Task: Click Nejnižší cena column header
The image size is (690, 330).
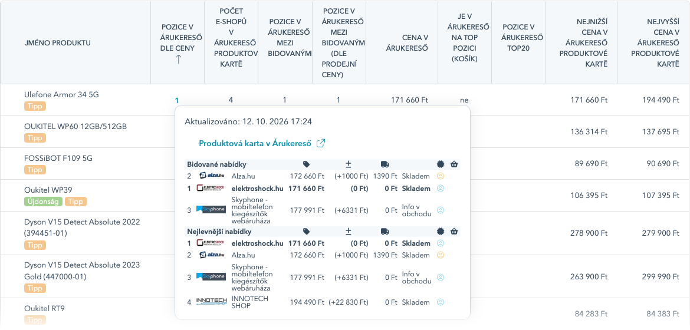Action: point(581,42)
